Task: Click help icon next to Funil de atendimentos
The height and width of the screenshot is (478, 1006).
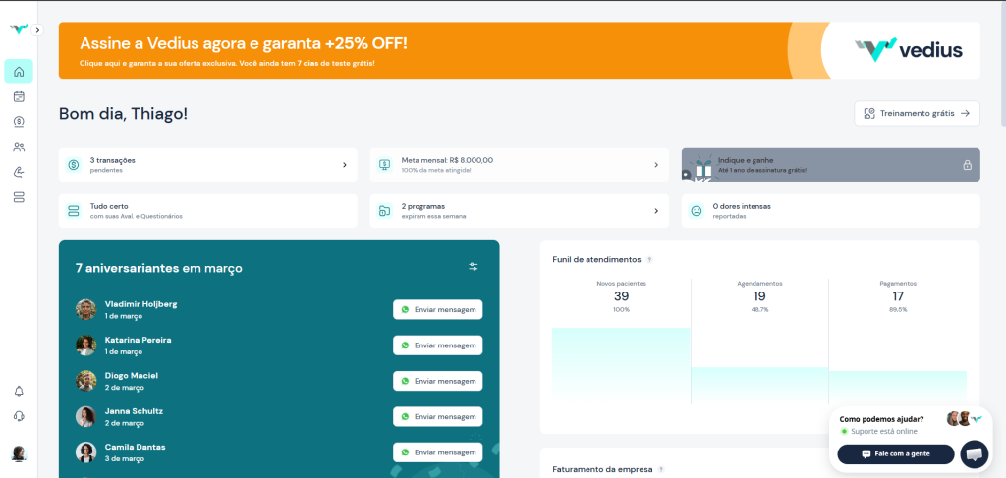Action: click(649, 259)
